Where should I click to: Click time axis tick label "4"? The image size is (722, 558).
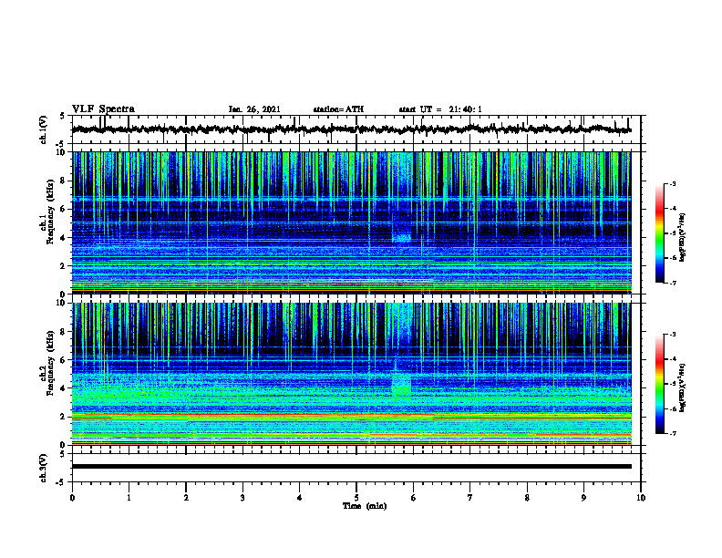300,498
